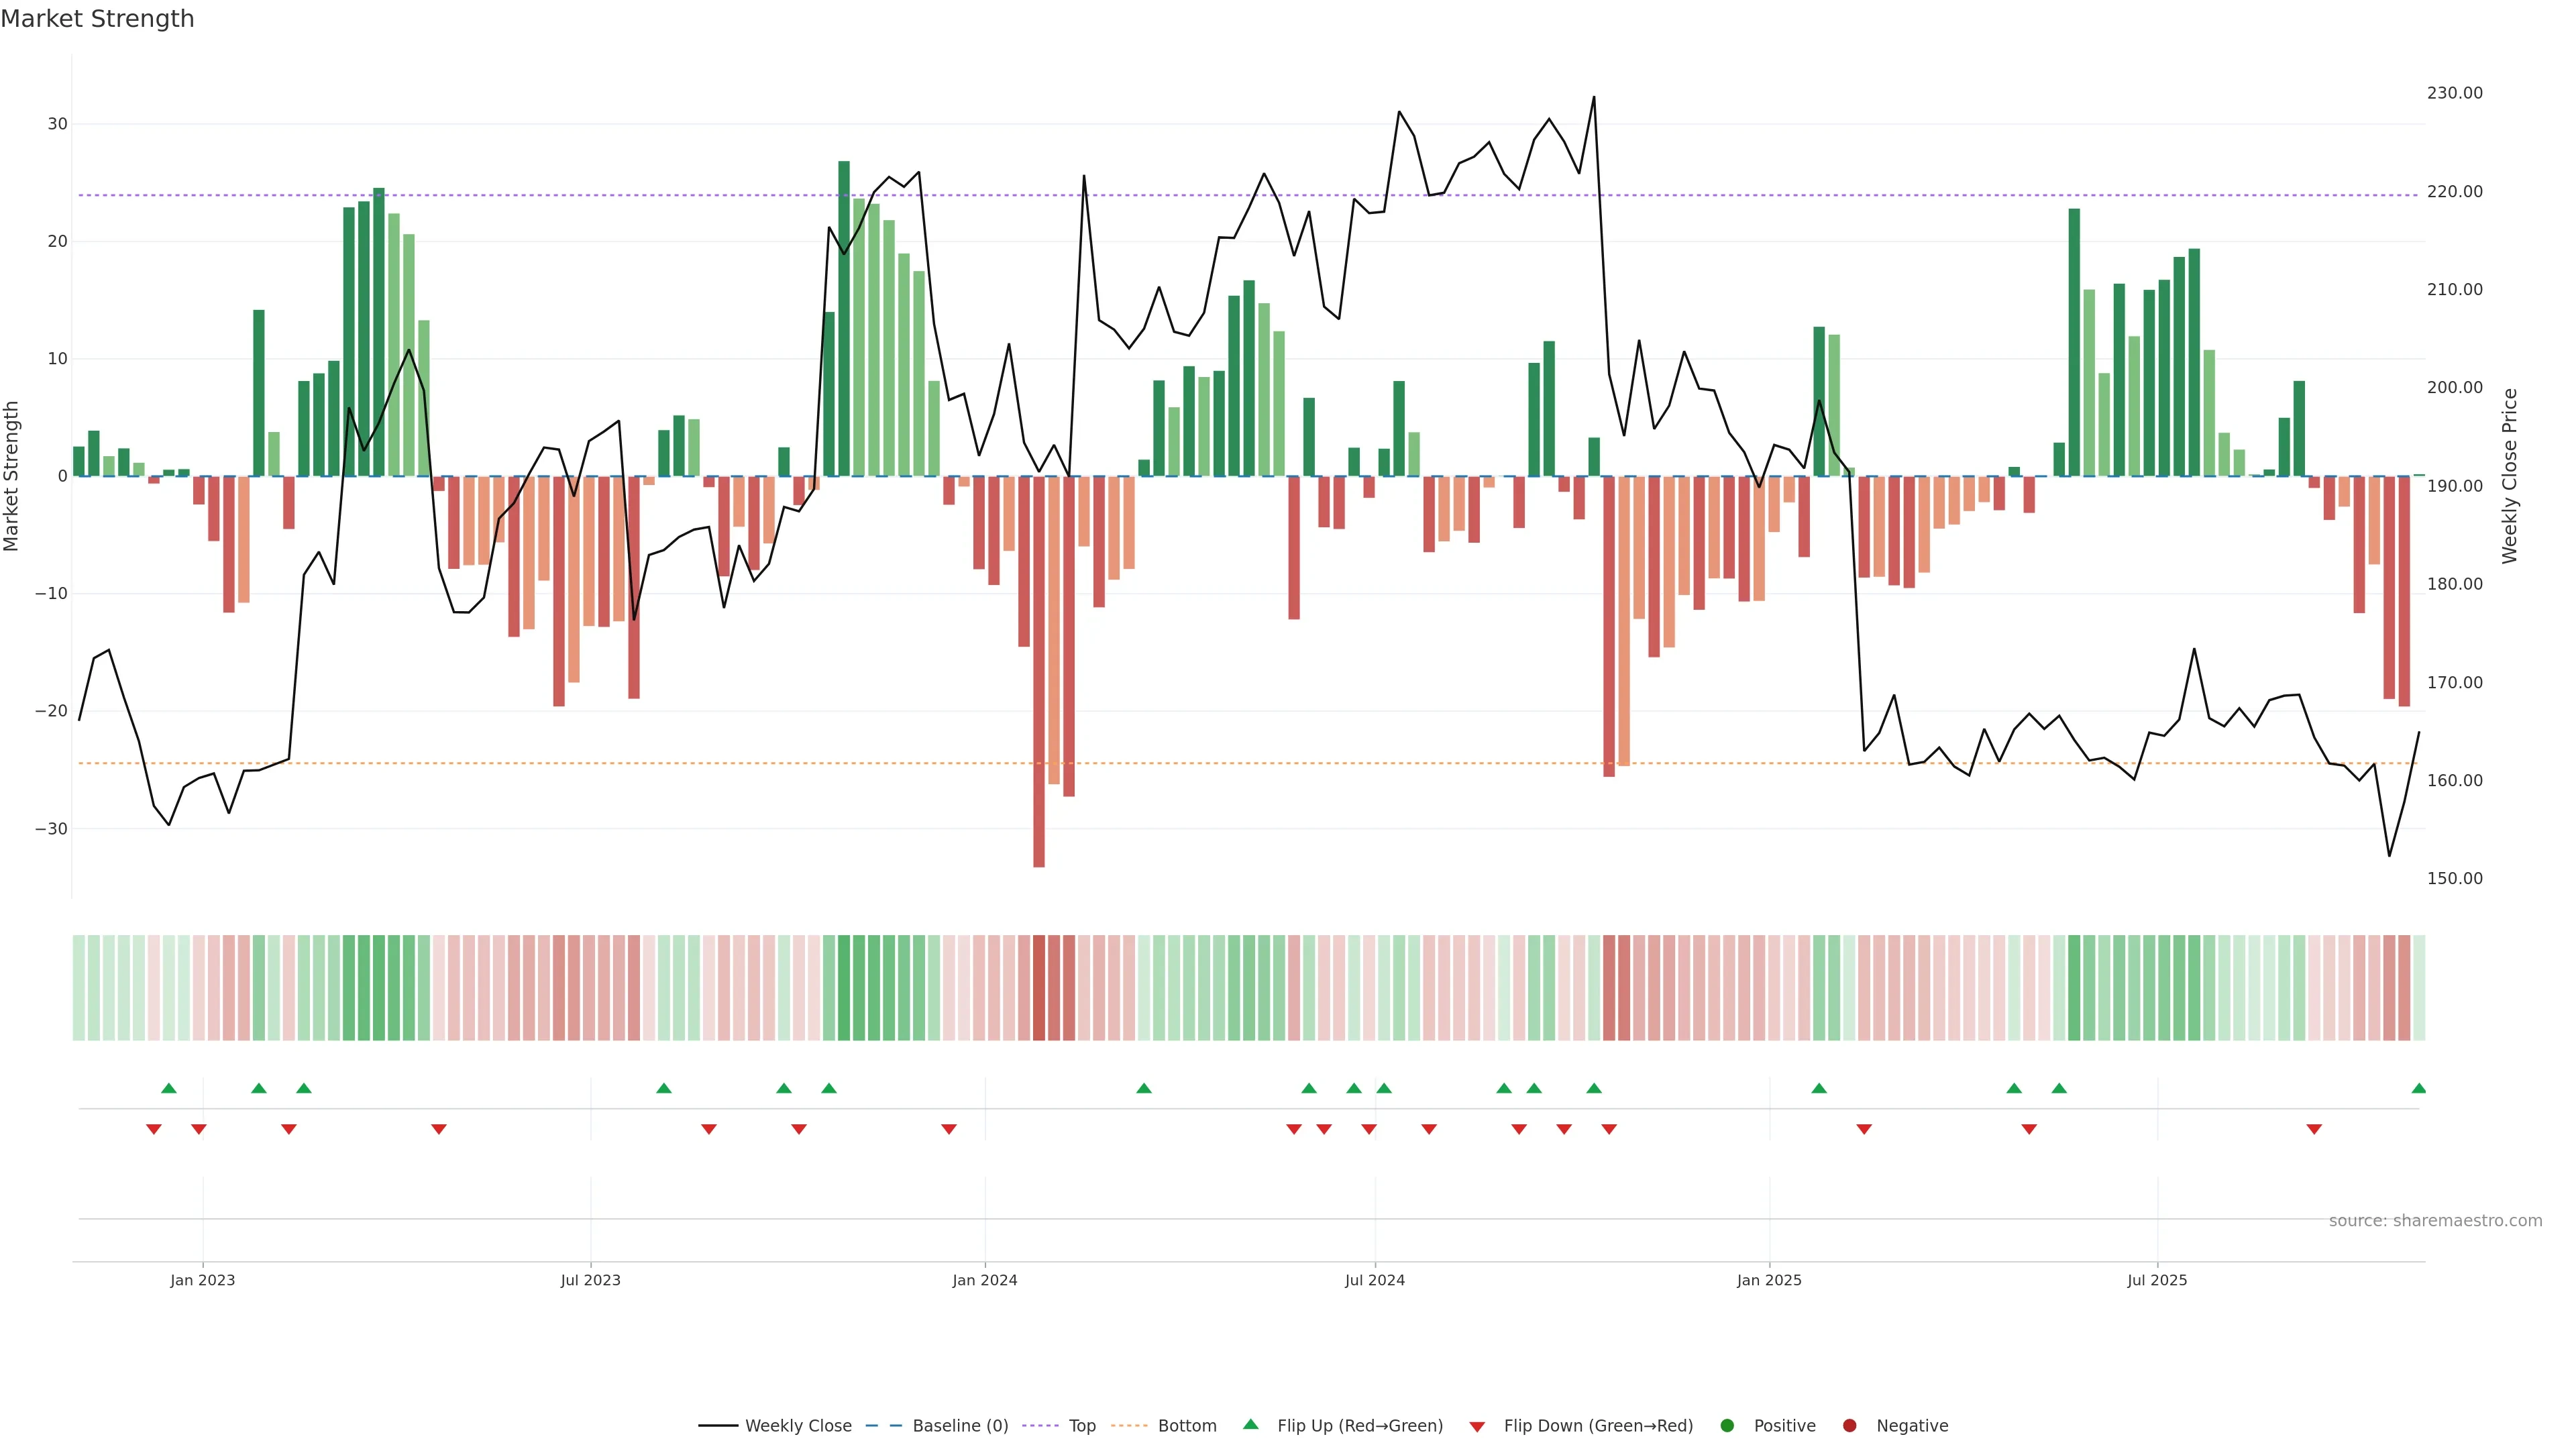
Task: Click the green Flip Up triangle legend icon
Action: [1250, 1424]
